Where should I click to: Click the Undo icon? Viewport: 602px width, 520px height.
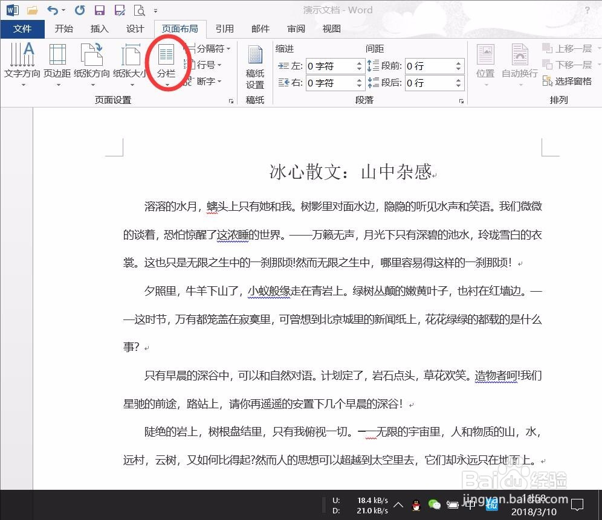[x=55, y=10]
